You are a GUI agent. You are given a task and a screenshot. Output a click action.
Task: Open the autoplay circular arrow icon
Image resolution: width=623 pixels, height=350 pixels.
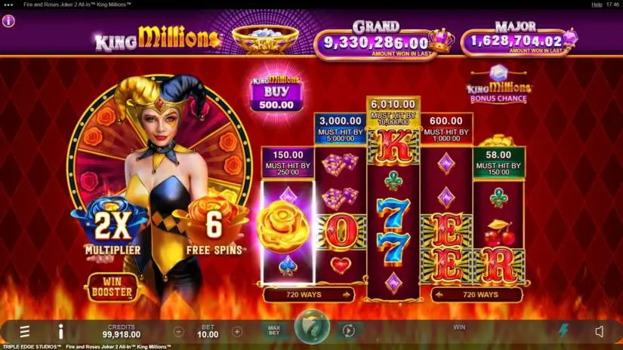[x=348, y=330]
